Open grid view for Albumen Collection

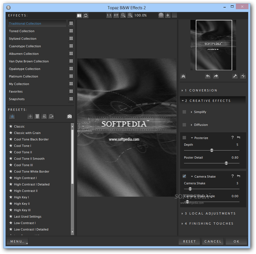[x=71, y=53]
